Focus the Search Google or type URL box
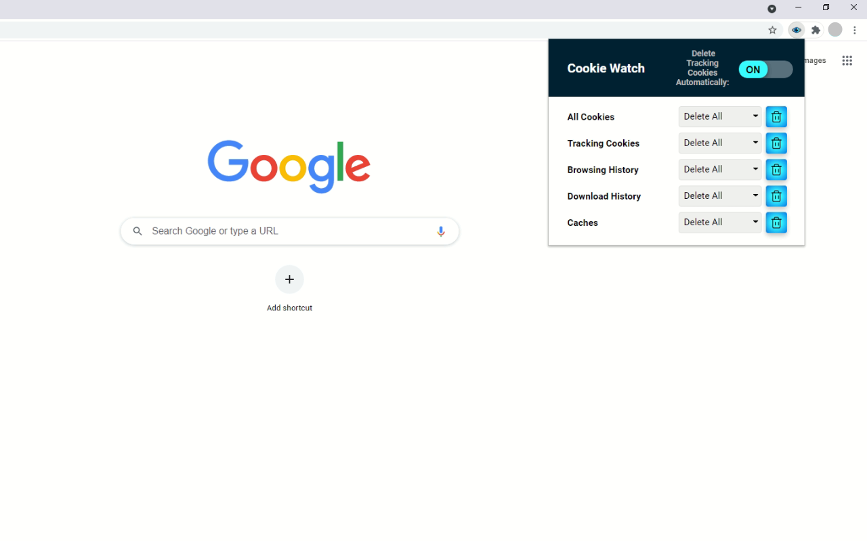The width and height of the screenshot is (867, 541). [290, 231]
